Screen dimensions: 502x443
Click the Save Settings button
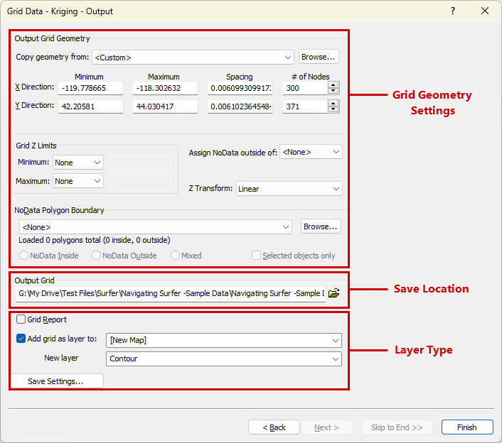coord(55,381)
